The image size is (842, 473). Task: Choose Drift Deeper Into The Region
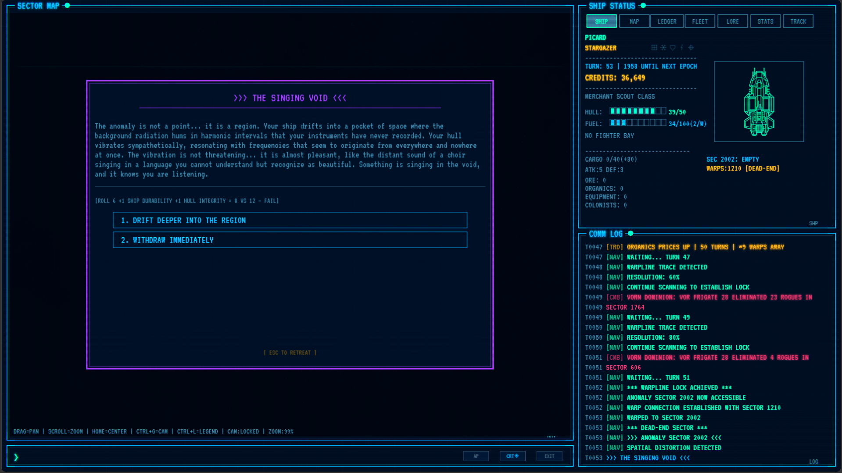290,220
